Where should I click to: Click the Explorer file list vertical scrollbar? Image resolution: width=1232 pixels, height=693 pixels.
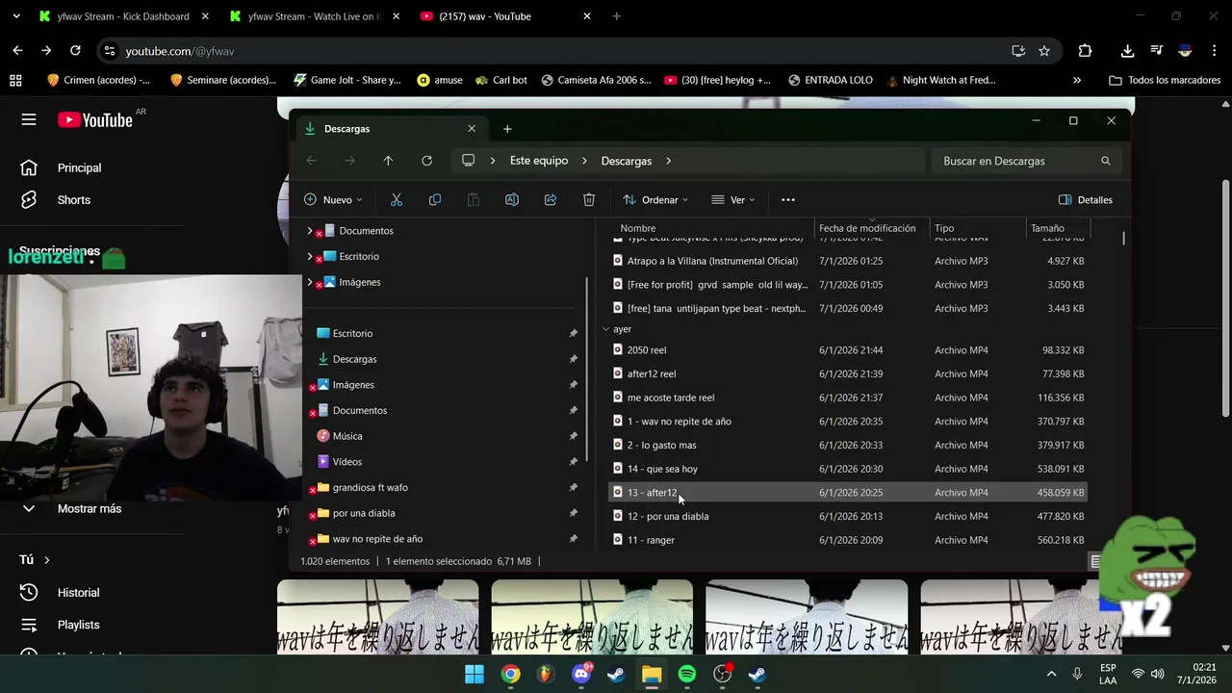point(1123,239)
